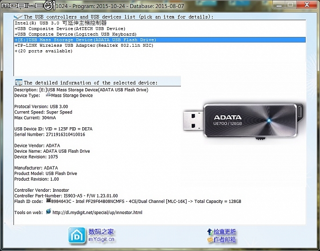Click the Product Model: USB Flash Drive line
This screenshot has width=320, height=251.
(46, 173)
